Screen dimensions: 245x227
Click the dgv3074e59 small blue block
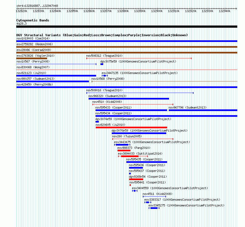tap(97, 122)
